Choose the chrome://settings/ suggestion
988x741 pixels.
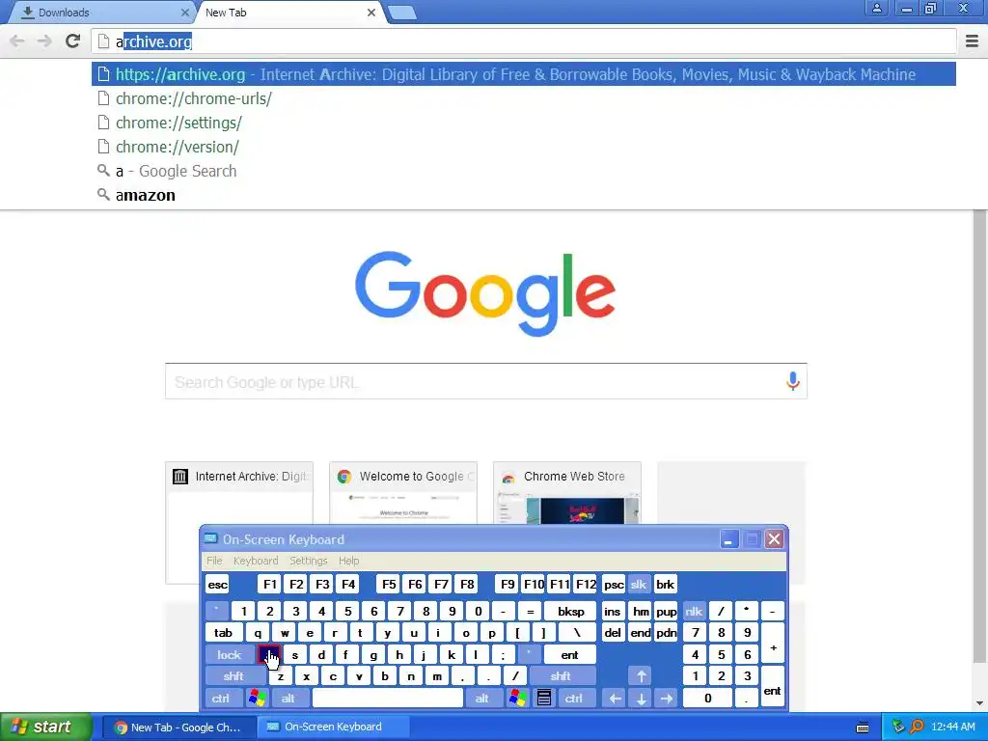coord(523,123)
